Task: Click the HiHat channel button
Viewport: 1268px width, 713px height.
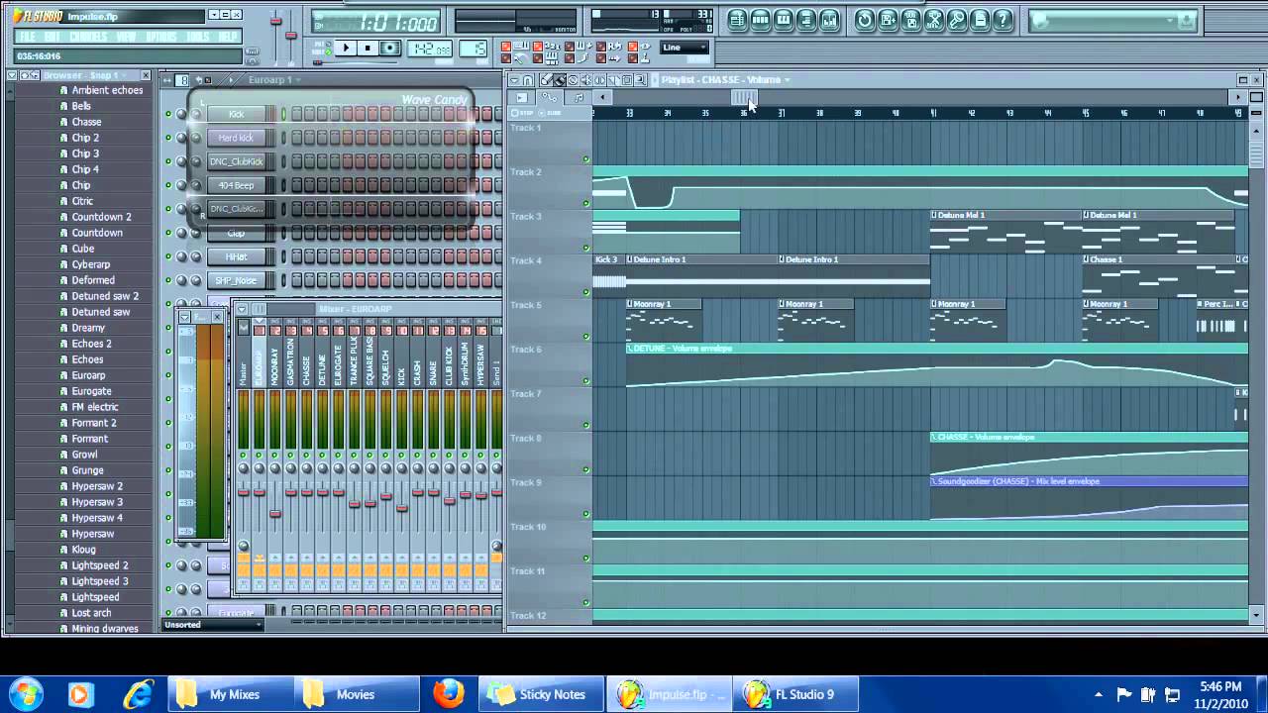Action: pyautogui.click(x=237, y=256)
